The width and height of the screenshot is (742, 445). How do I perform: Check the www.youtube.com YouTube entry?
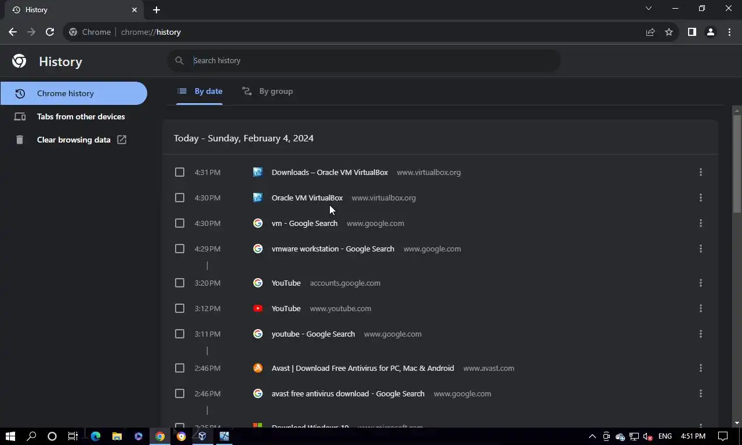point(180,308)
